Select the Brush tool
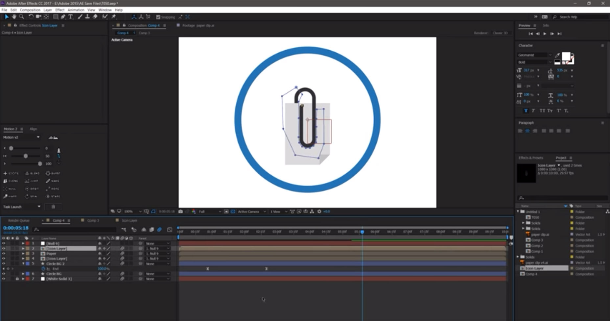Viewport: 610px width, 321px height. (80, 17)
